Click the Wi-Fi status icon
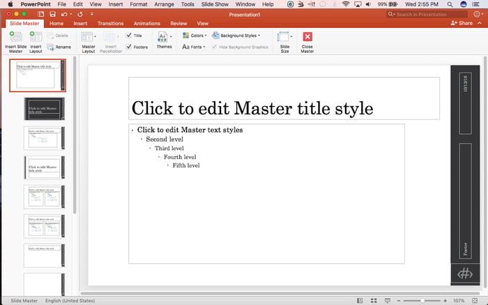488x305 pixels. coord(346,4)
